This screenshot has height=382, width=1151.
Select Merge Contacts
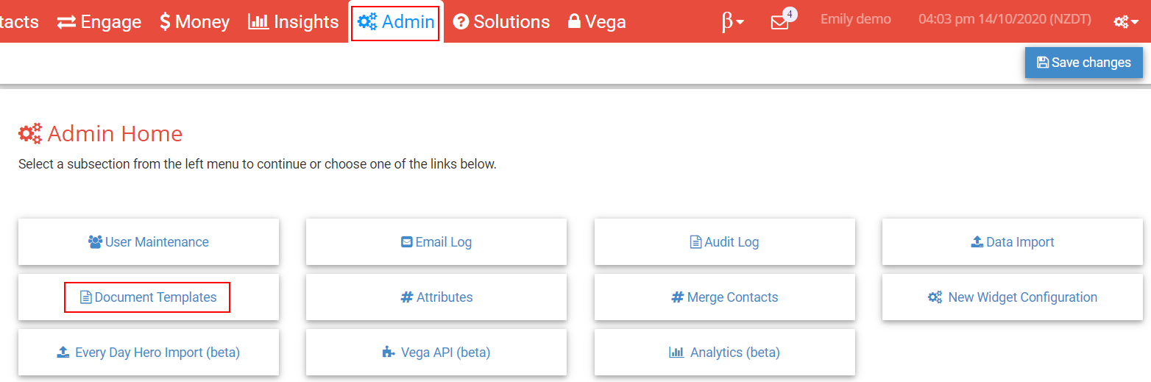pyautogui.click(x=725, y=297)
